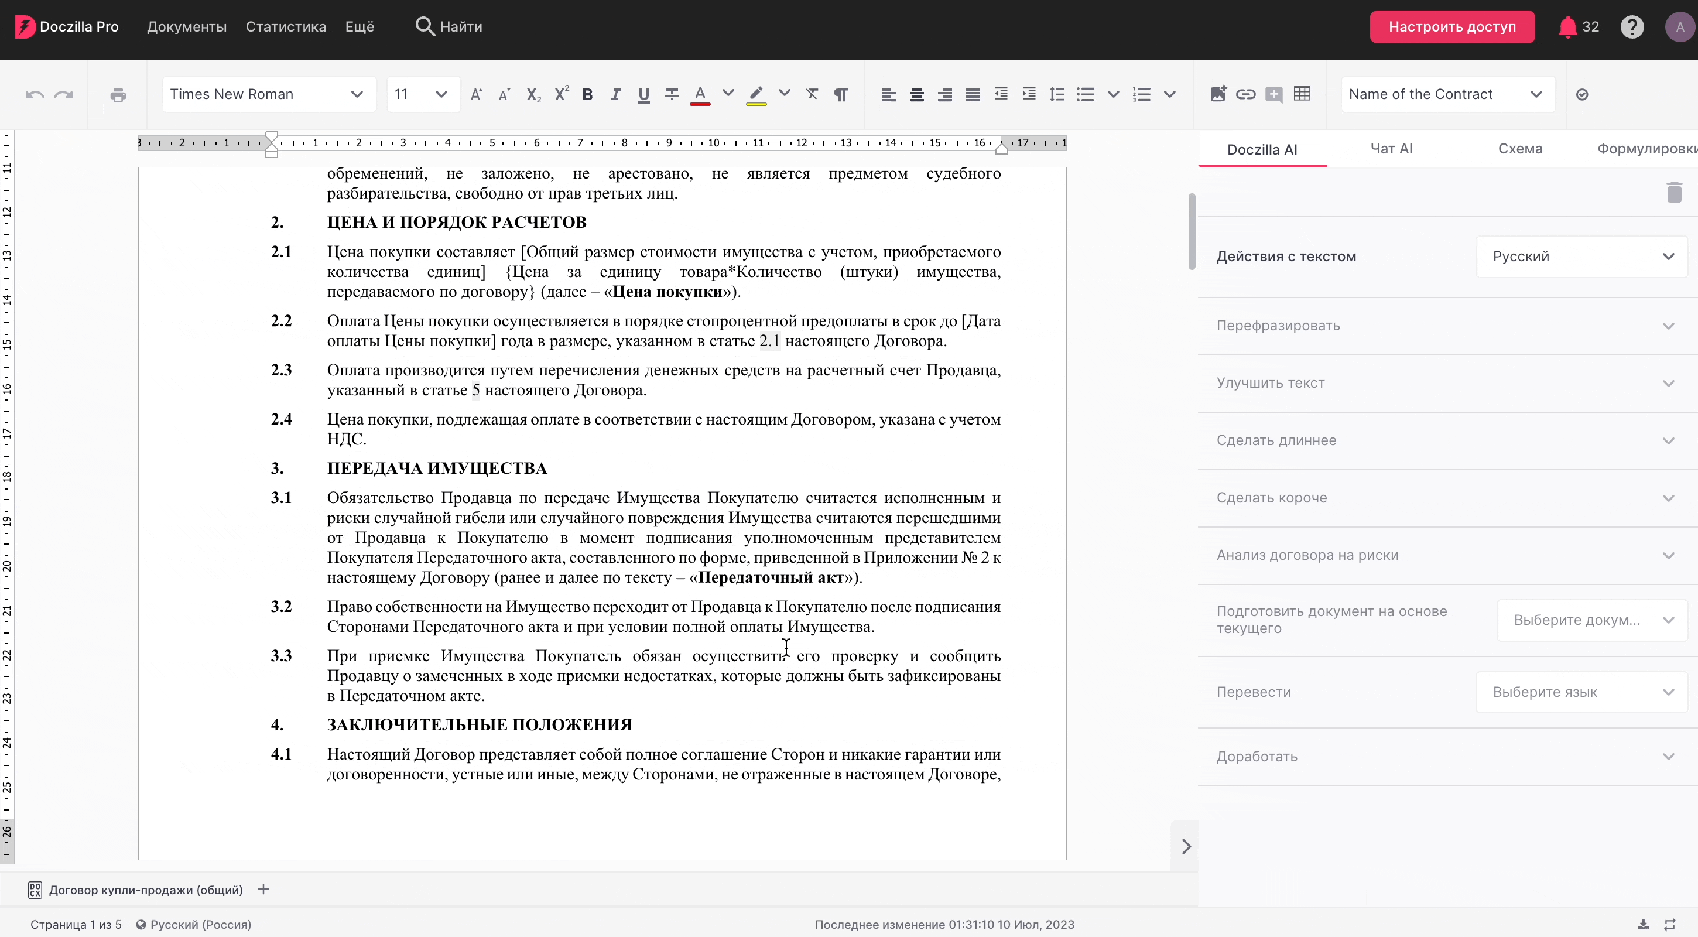Open the font color dropdown arrow
This screenshot has width=1698, height=937.
click(x=728, y=94)
